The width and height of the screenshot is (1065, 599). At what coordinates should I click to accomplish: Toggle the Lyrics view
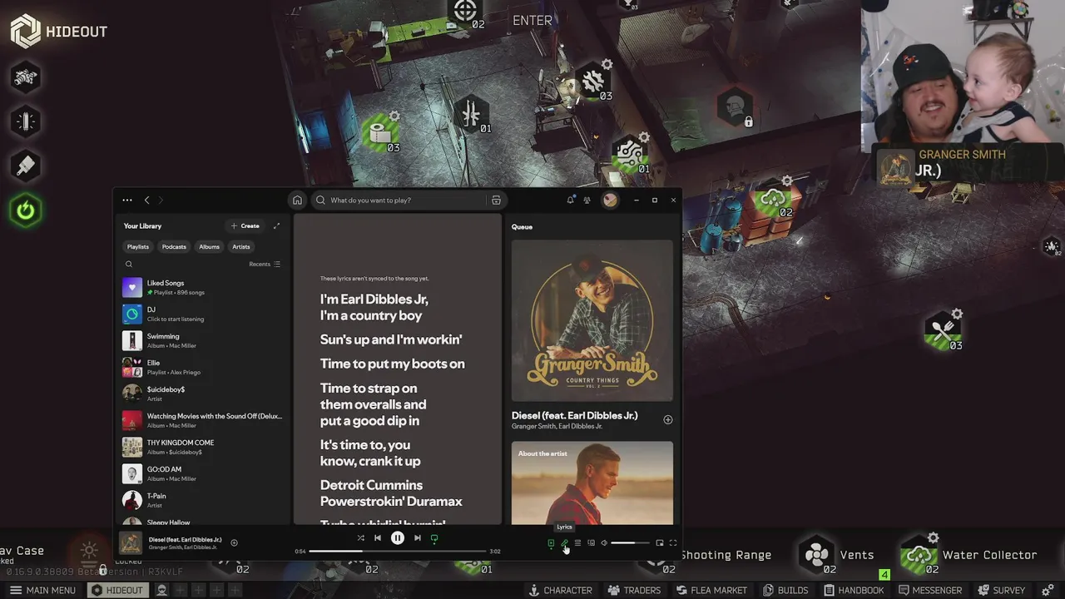point(564,543)
